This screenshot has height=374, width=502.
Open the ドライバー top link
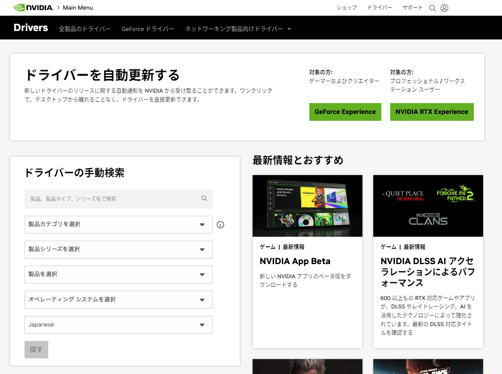[380, 8]
